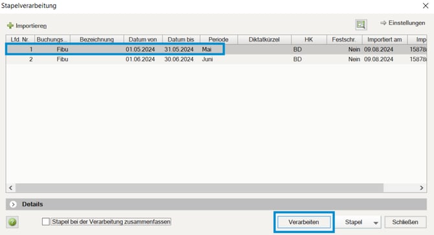Sort by the Importiert am column header
The width and height of the screenshot is (434, 235).
(x=385, y=39)
